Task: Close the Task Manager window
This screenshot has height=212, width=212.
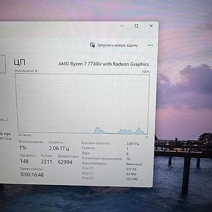Action: pos(151,26)
